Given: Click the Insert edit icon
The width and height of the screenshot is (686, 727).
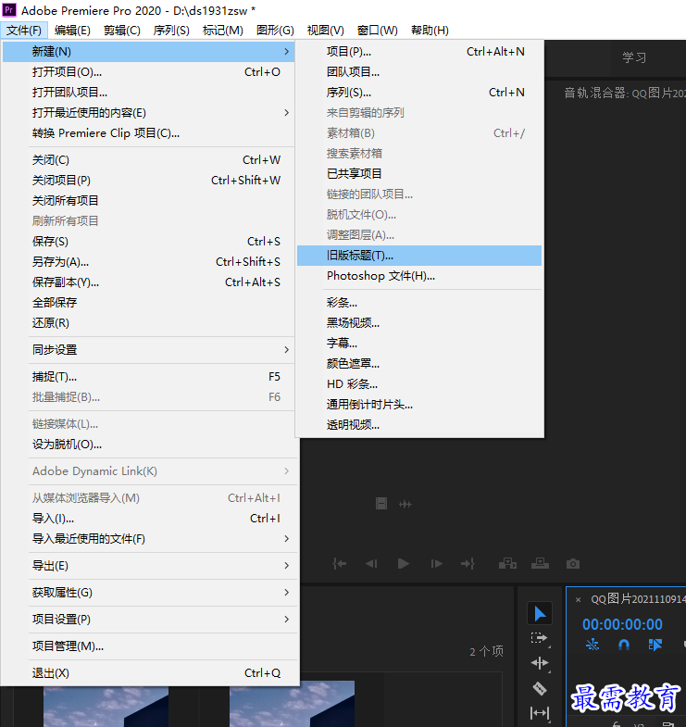Looking at the screenshot, I should (507, 564).
